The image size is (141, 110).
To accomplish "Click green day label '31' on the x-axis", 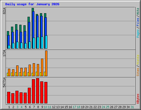I will click(132, 107).
